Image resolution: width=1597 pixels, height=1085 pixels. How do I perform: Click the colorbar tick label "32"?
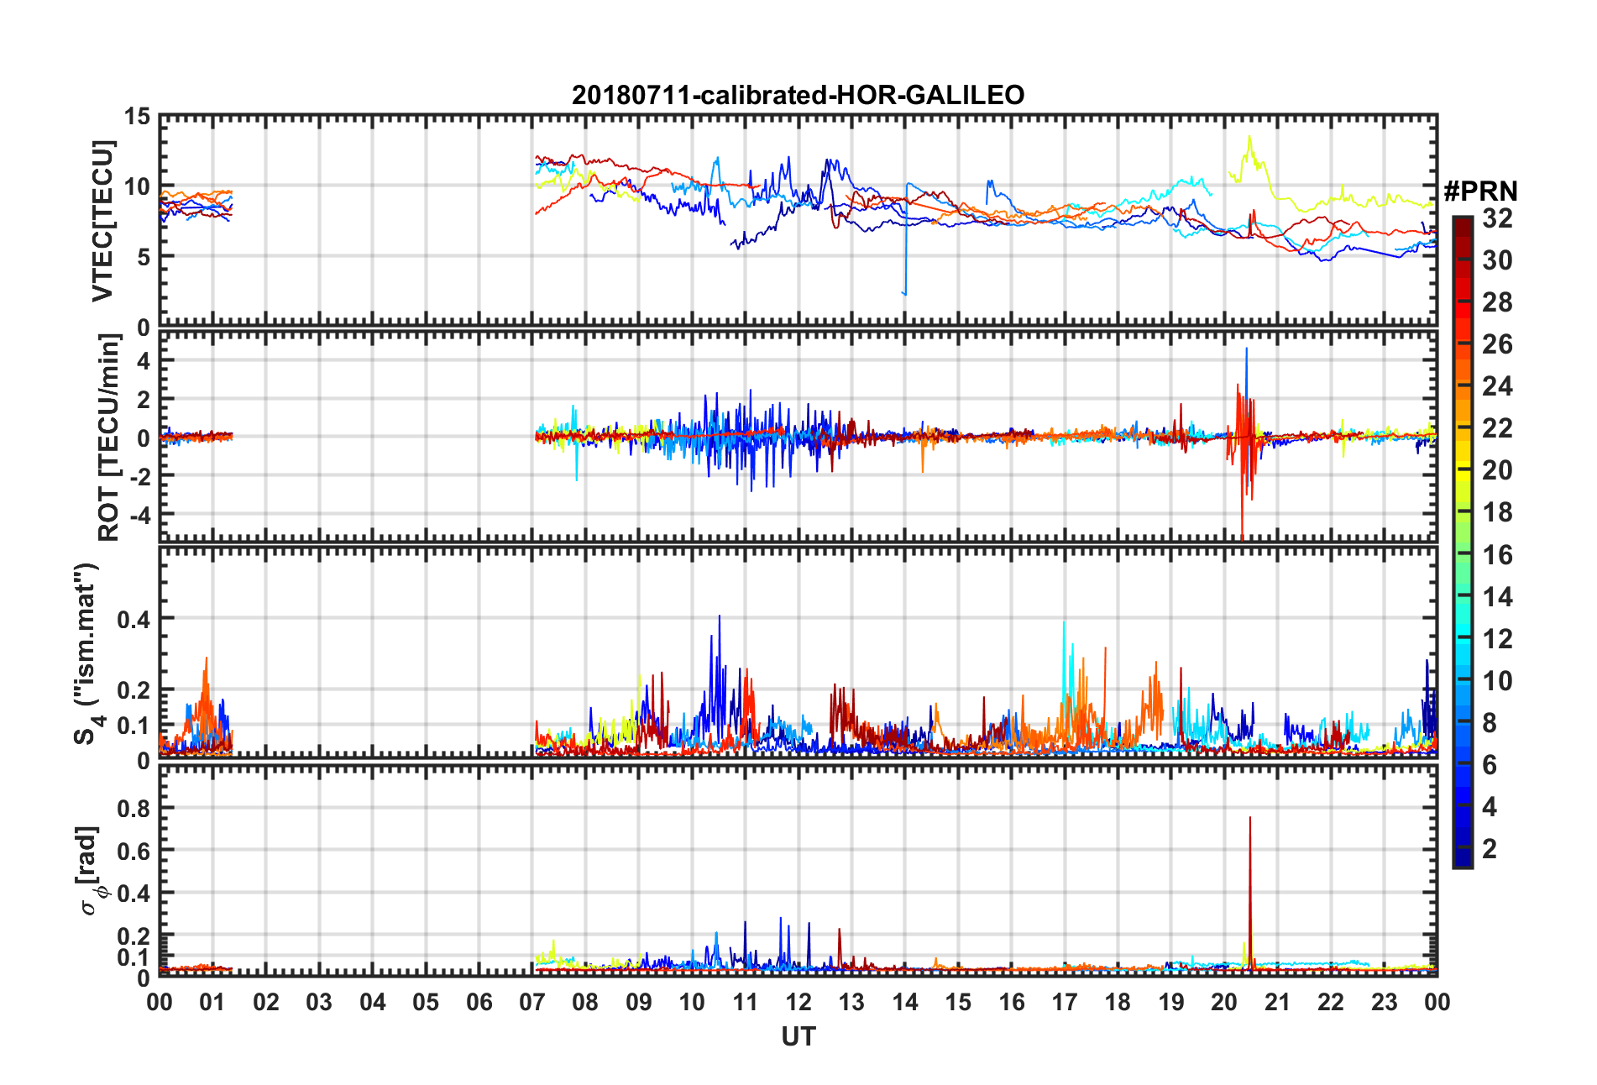click(1497, 218)
